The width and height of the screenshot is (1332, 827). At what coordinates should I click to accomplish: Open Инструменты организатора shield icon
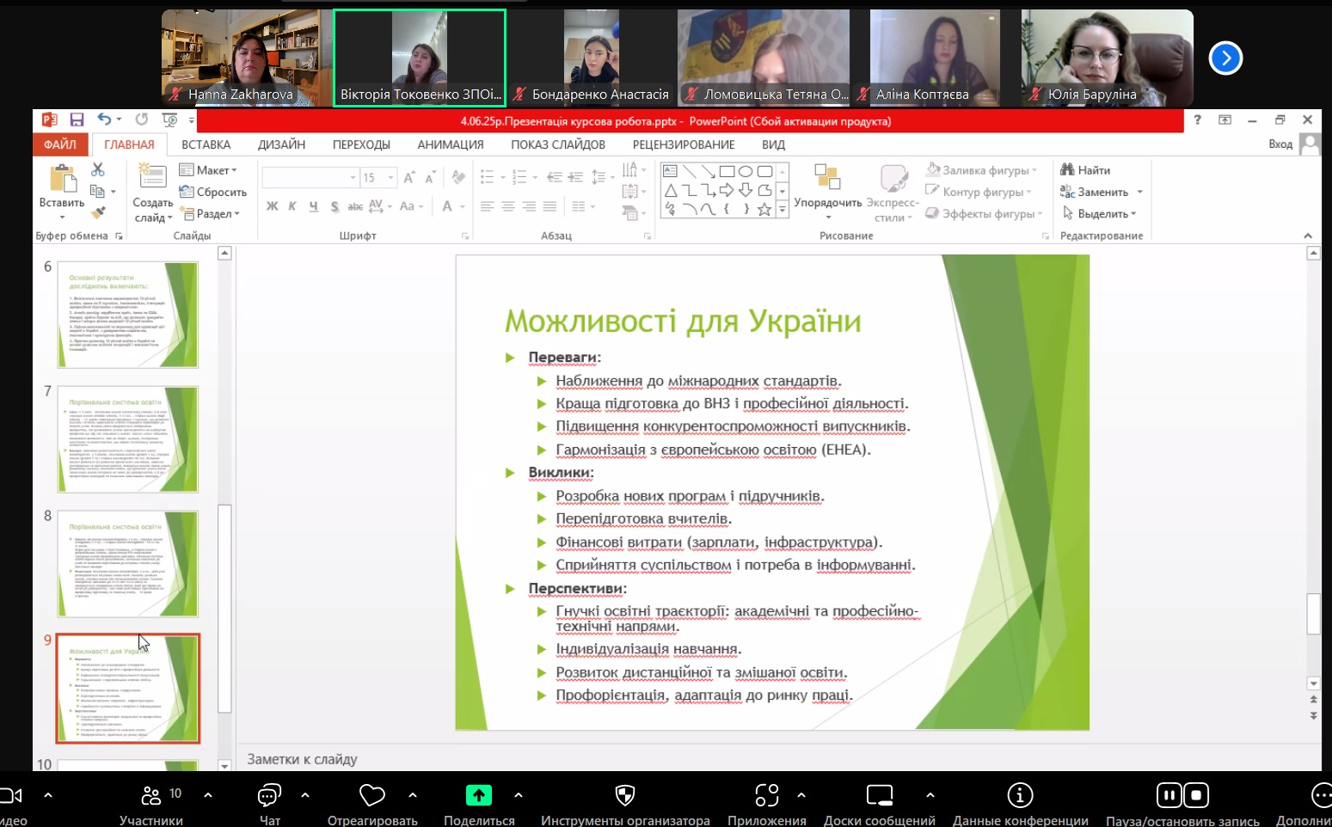625,796
